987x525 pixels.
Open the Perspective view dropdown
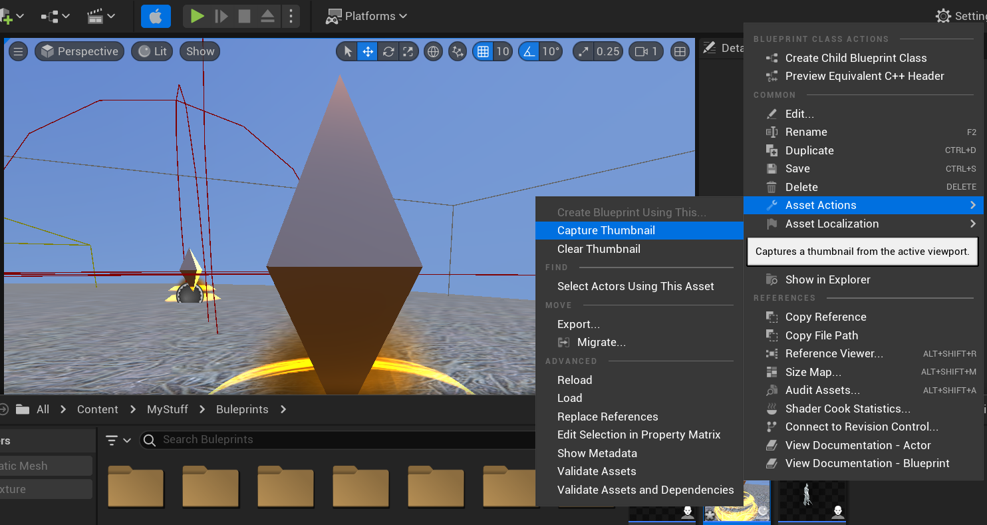point(79,51)
